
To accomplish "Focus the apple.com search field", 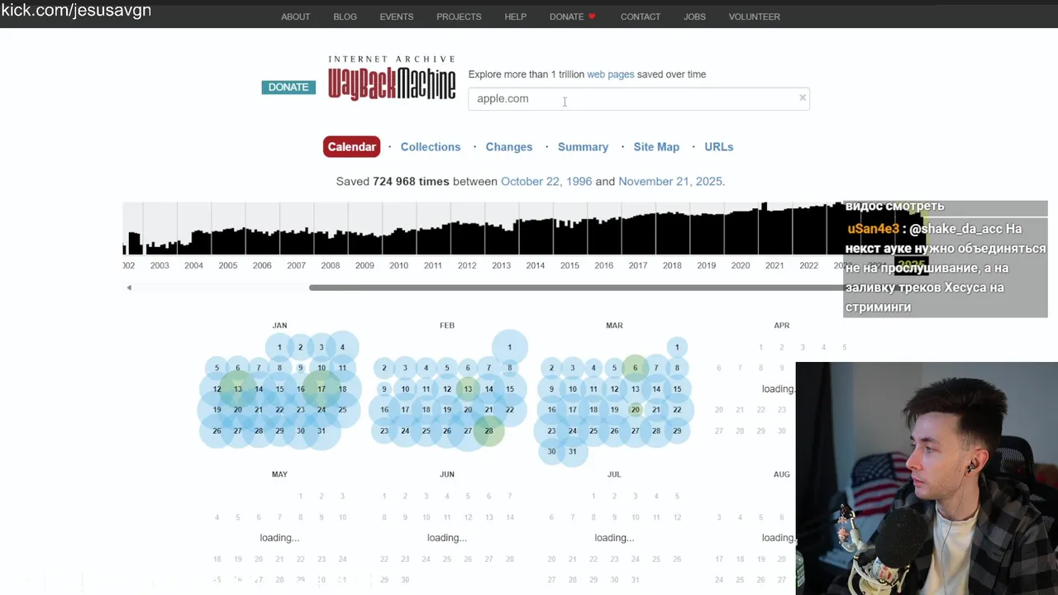I will pos(639,98).
